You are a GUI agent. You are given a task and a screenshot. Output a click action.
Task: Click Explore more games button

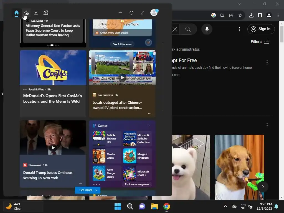pos(137,184)
